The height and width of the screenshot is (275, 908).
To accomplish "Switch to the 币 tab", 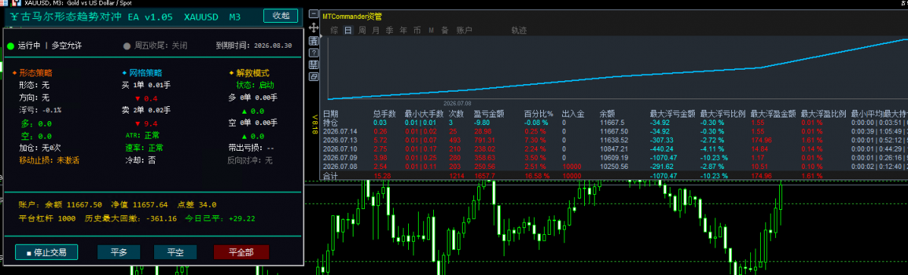I will point(417,30).
